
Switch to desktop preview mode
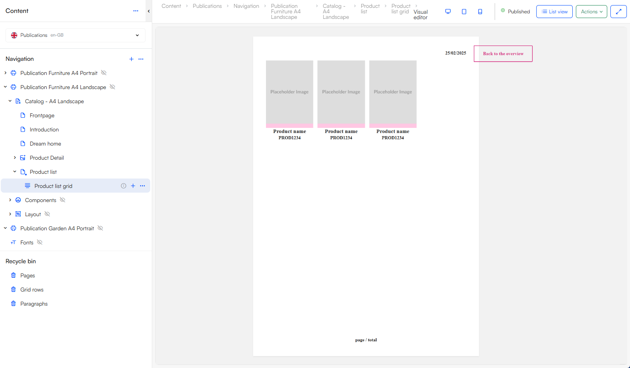pos(448,11)
